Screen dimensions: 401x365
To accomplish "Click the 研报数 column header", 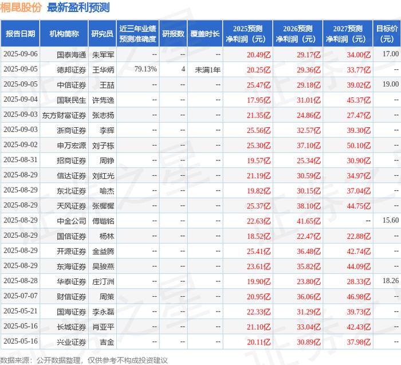I will pos(173,34).
